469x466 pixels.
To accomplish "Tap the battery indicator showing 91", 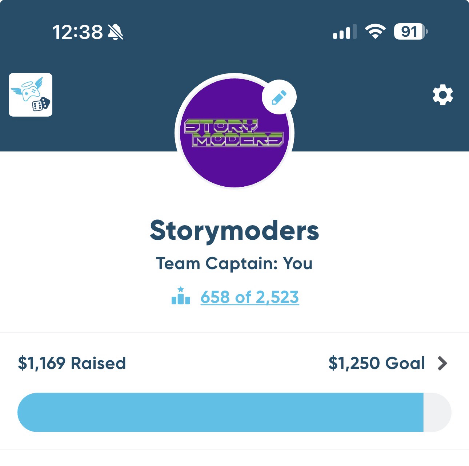I will click(410, 32).
